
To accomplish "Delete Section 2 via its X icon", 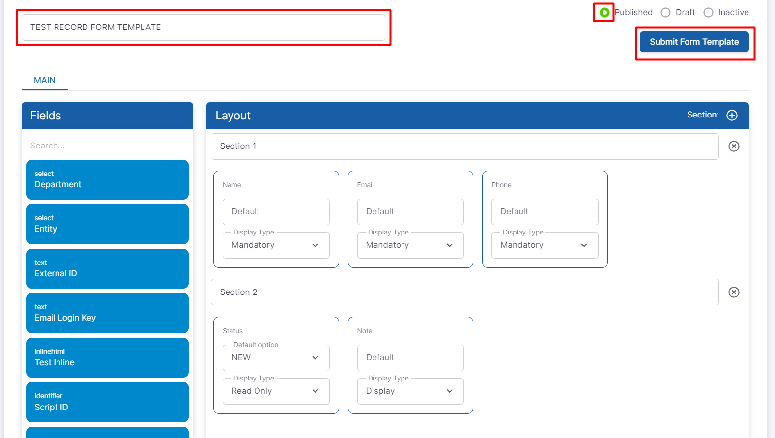I will 733,292.
